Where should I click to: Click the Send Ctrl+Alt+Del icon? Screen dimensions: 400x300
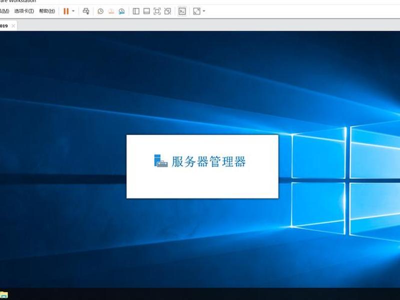[x=86, y=11]
